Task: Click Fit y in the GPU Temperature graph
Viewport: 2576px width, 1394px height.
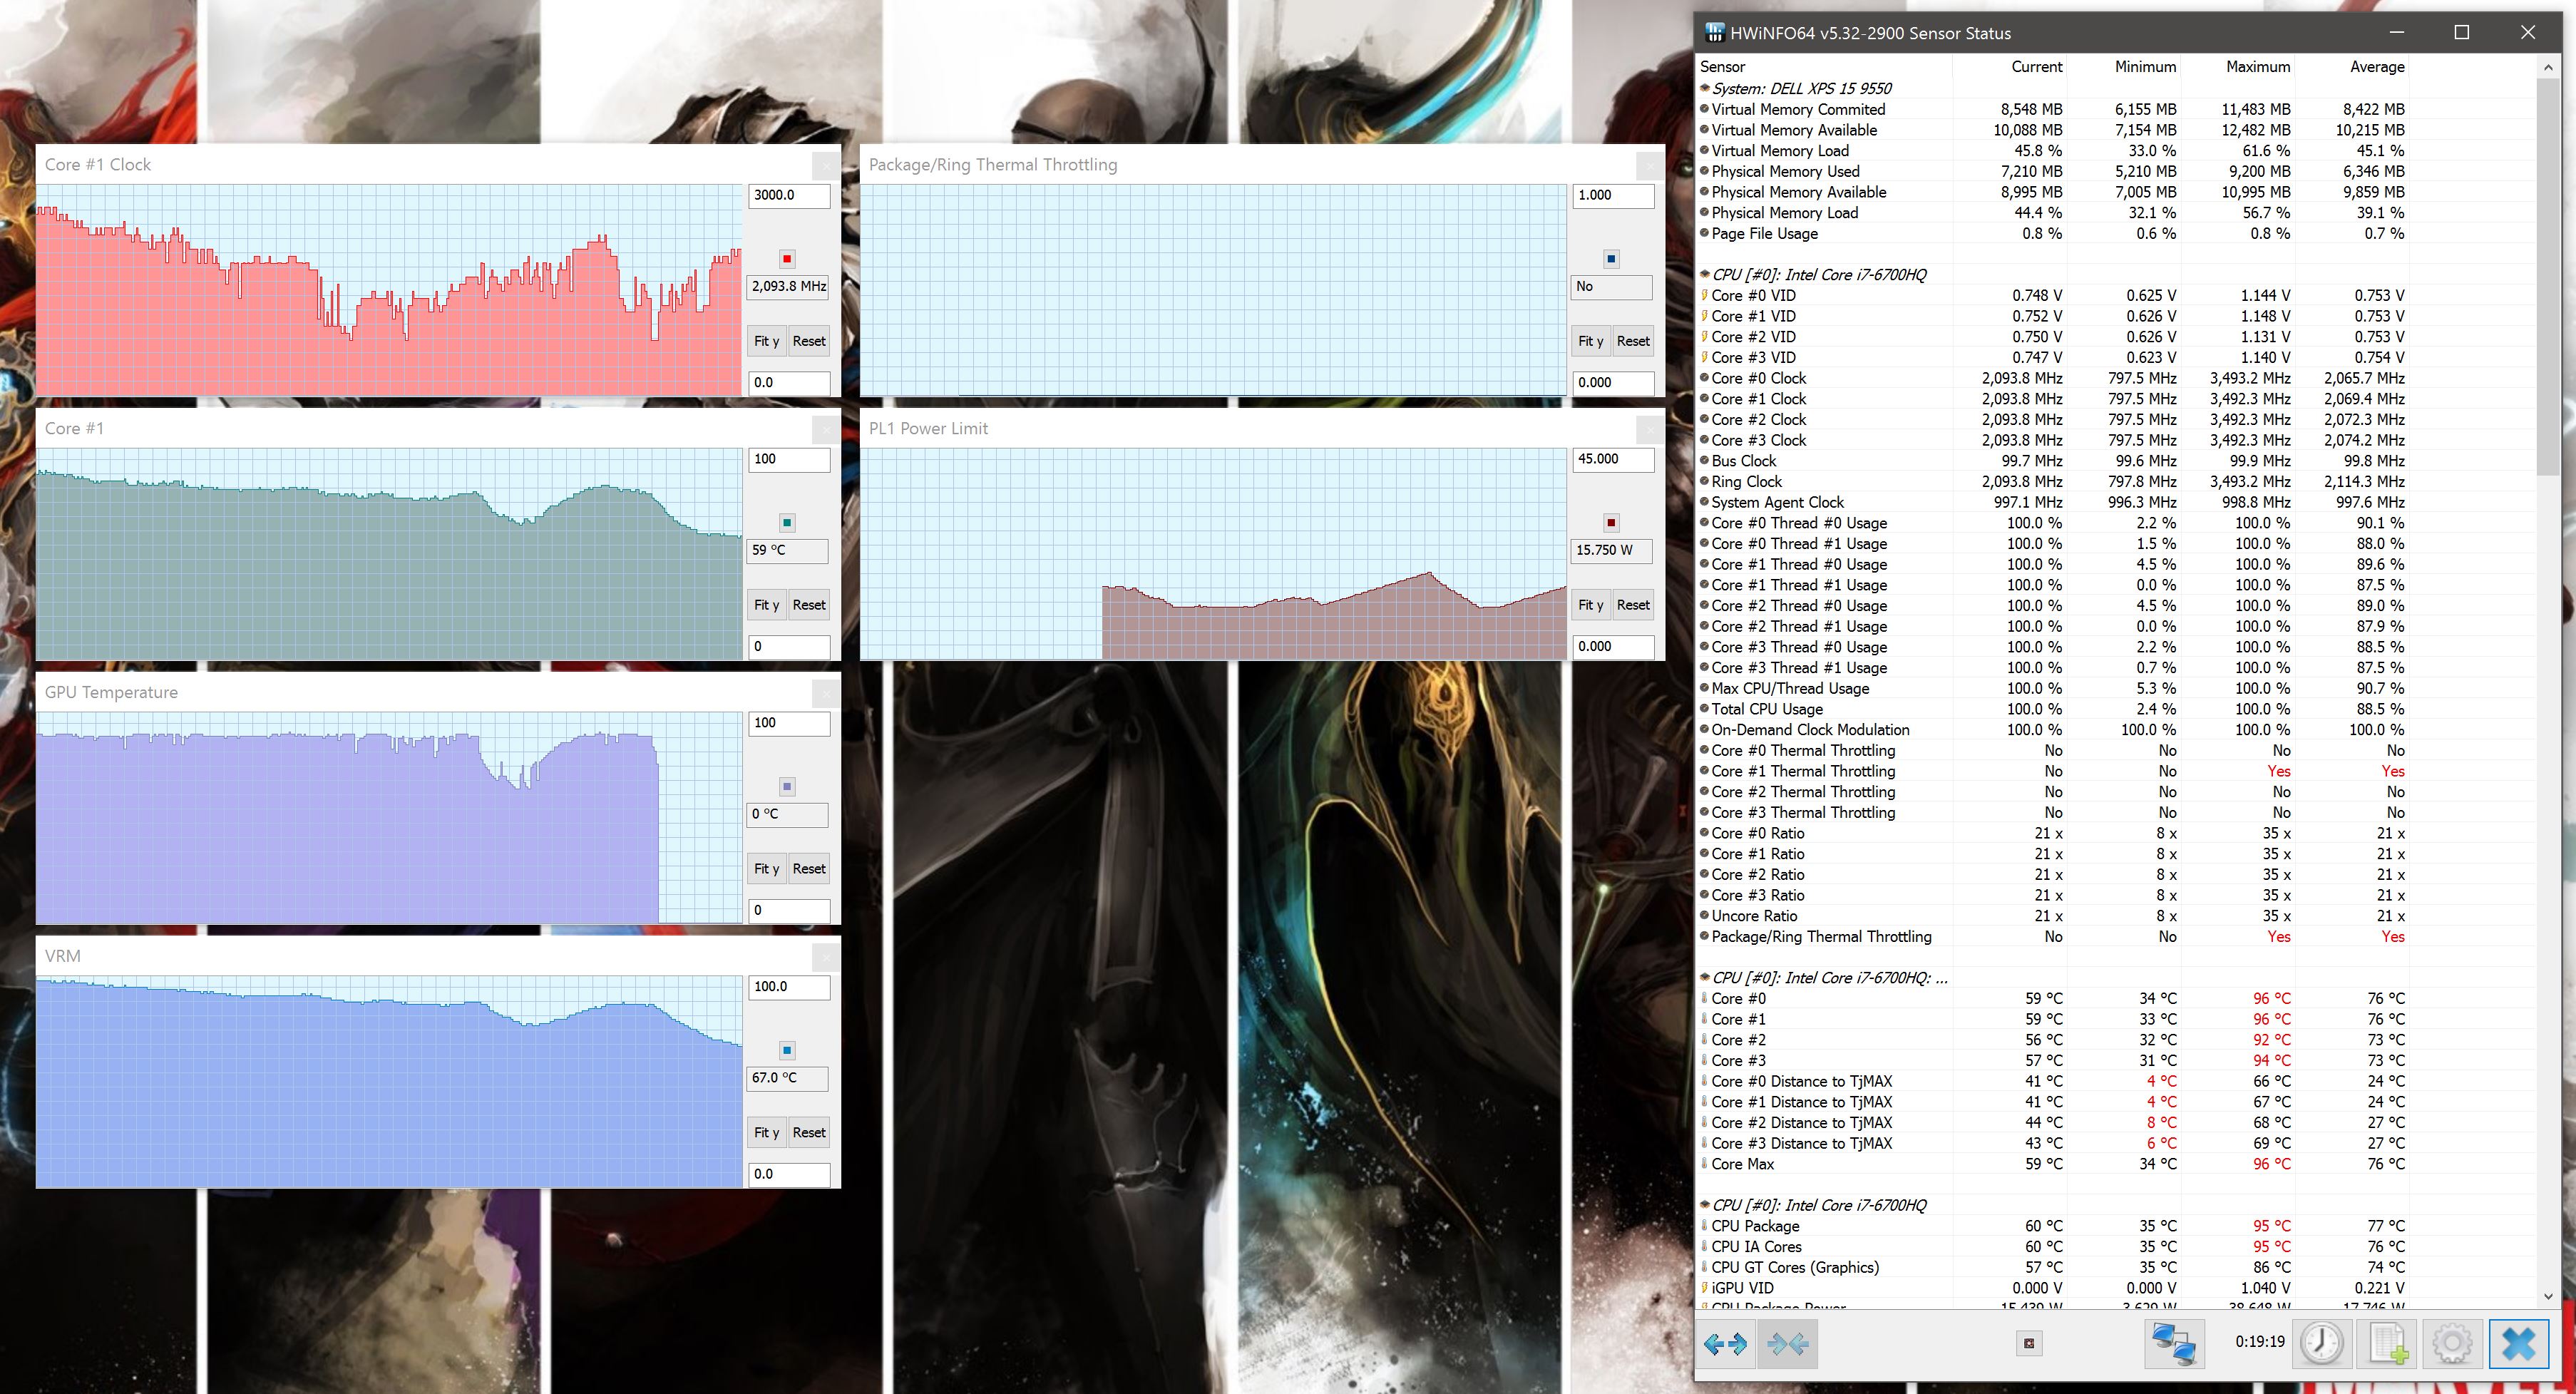Action: pyautogui.click(x=766, y=869)
